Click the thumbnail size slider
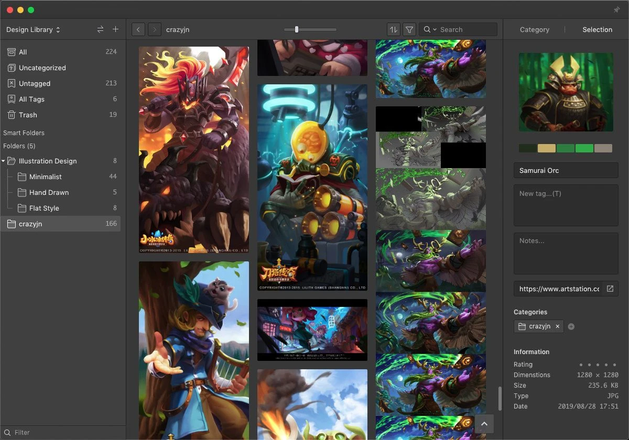Screen dimensions: 629x440 coord(297,30)
